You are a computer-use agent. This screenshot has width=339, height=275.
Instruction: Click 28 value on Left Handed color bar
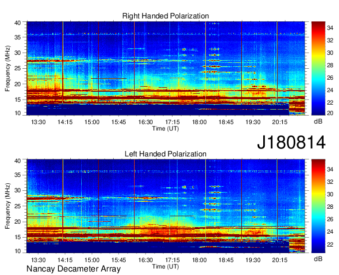tap(330, 207)
